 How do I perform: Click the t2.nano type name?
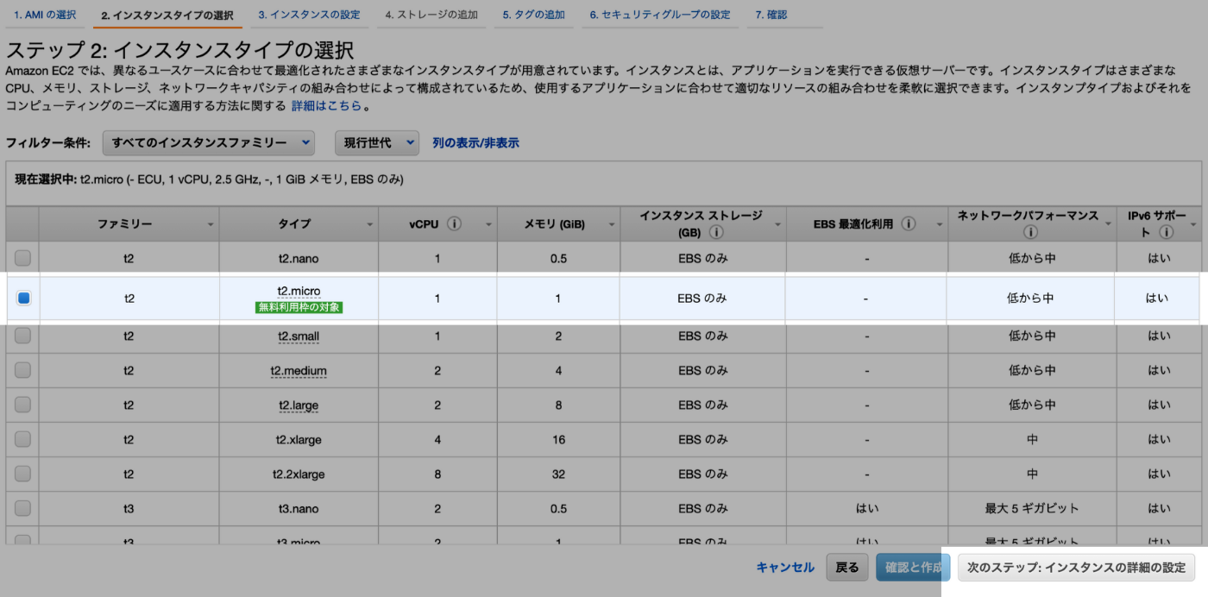coord(299,258)
